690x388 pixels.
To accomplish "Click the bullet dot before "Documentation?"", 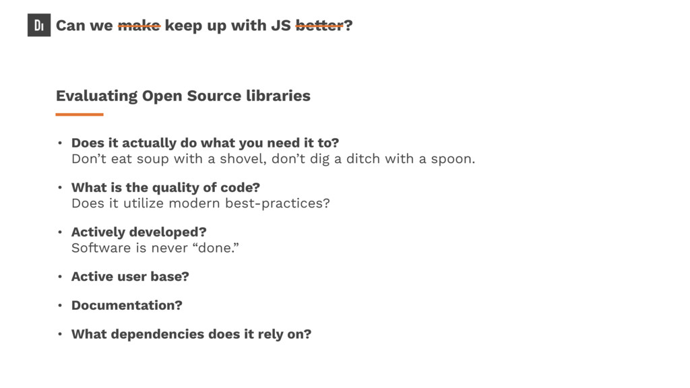I will (x=60, y=305).
